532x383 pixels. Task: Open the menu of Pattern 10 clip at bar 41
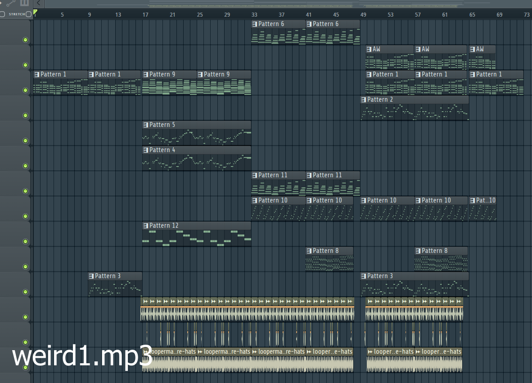(x=309, y=200)
